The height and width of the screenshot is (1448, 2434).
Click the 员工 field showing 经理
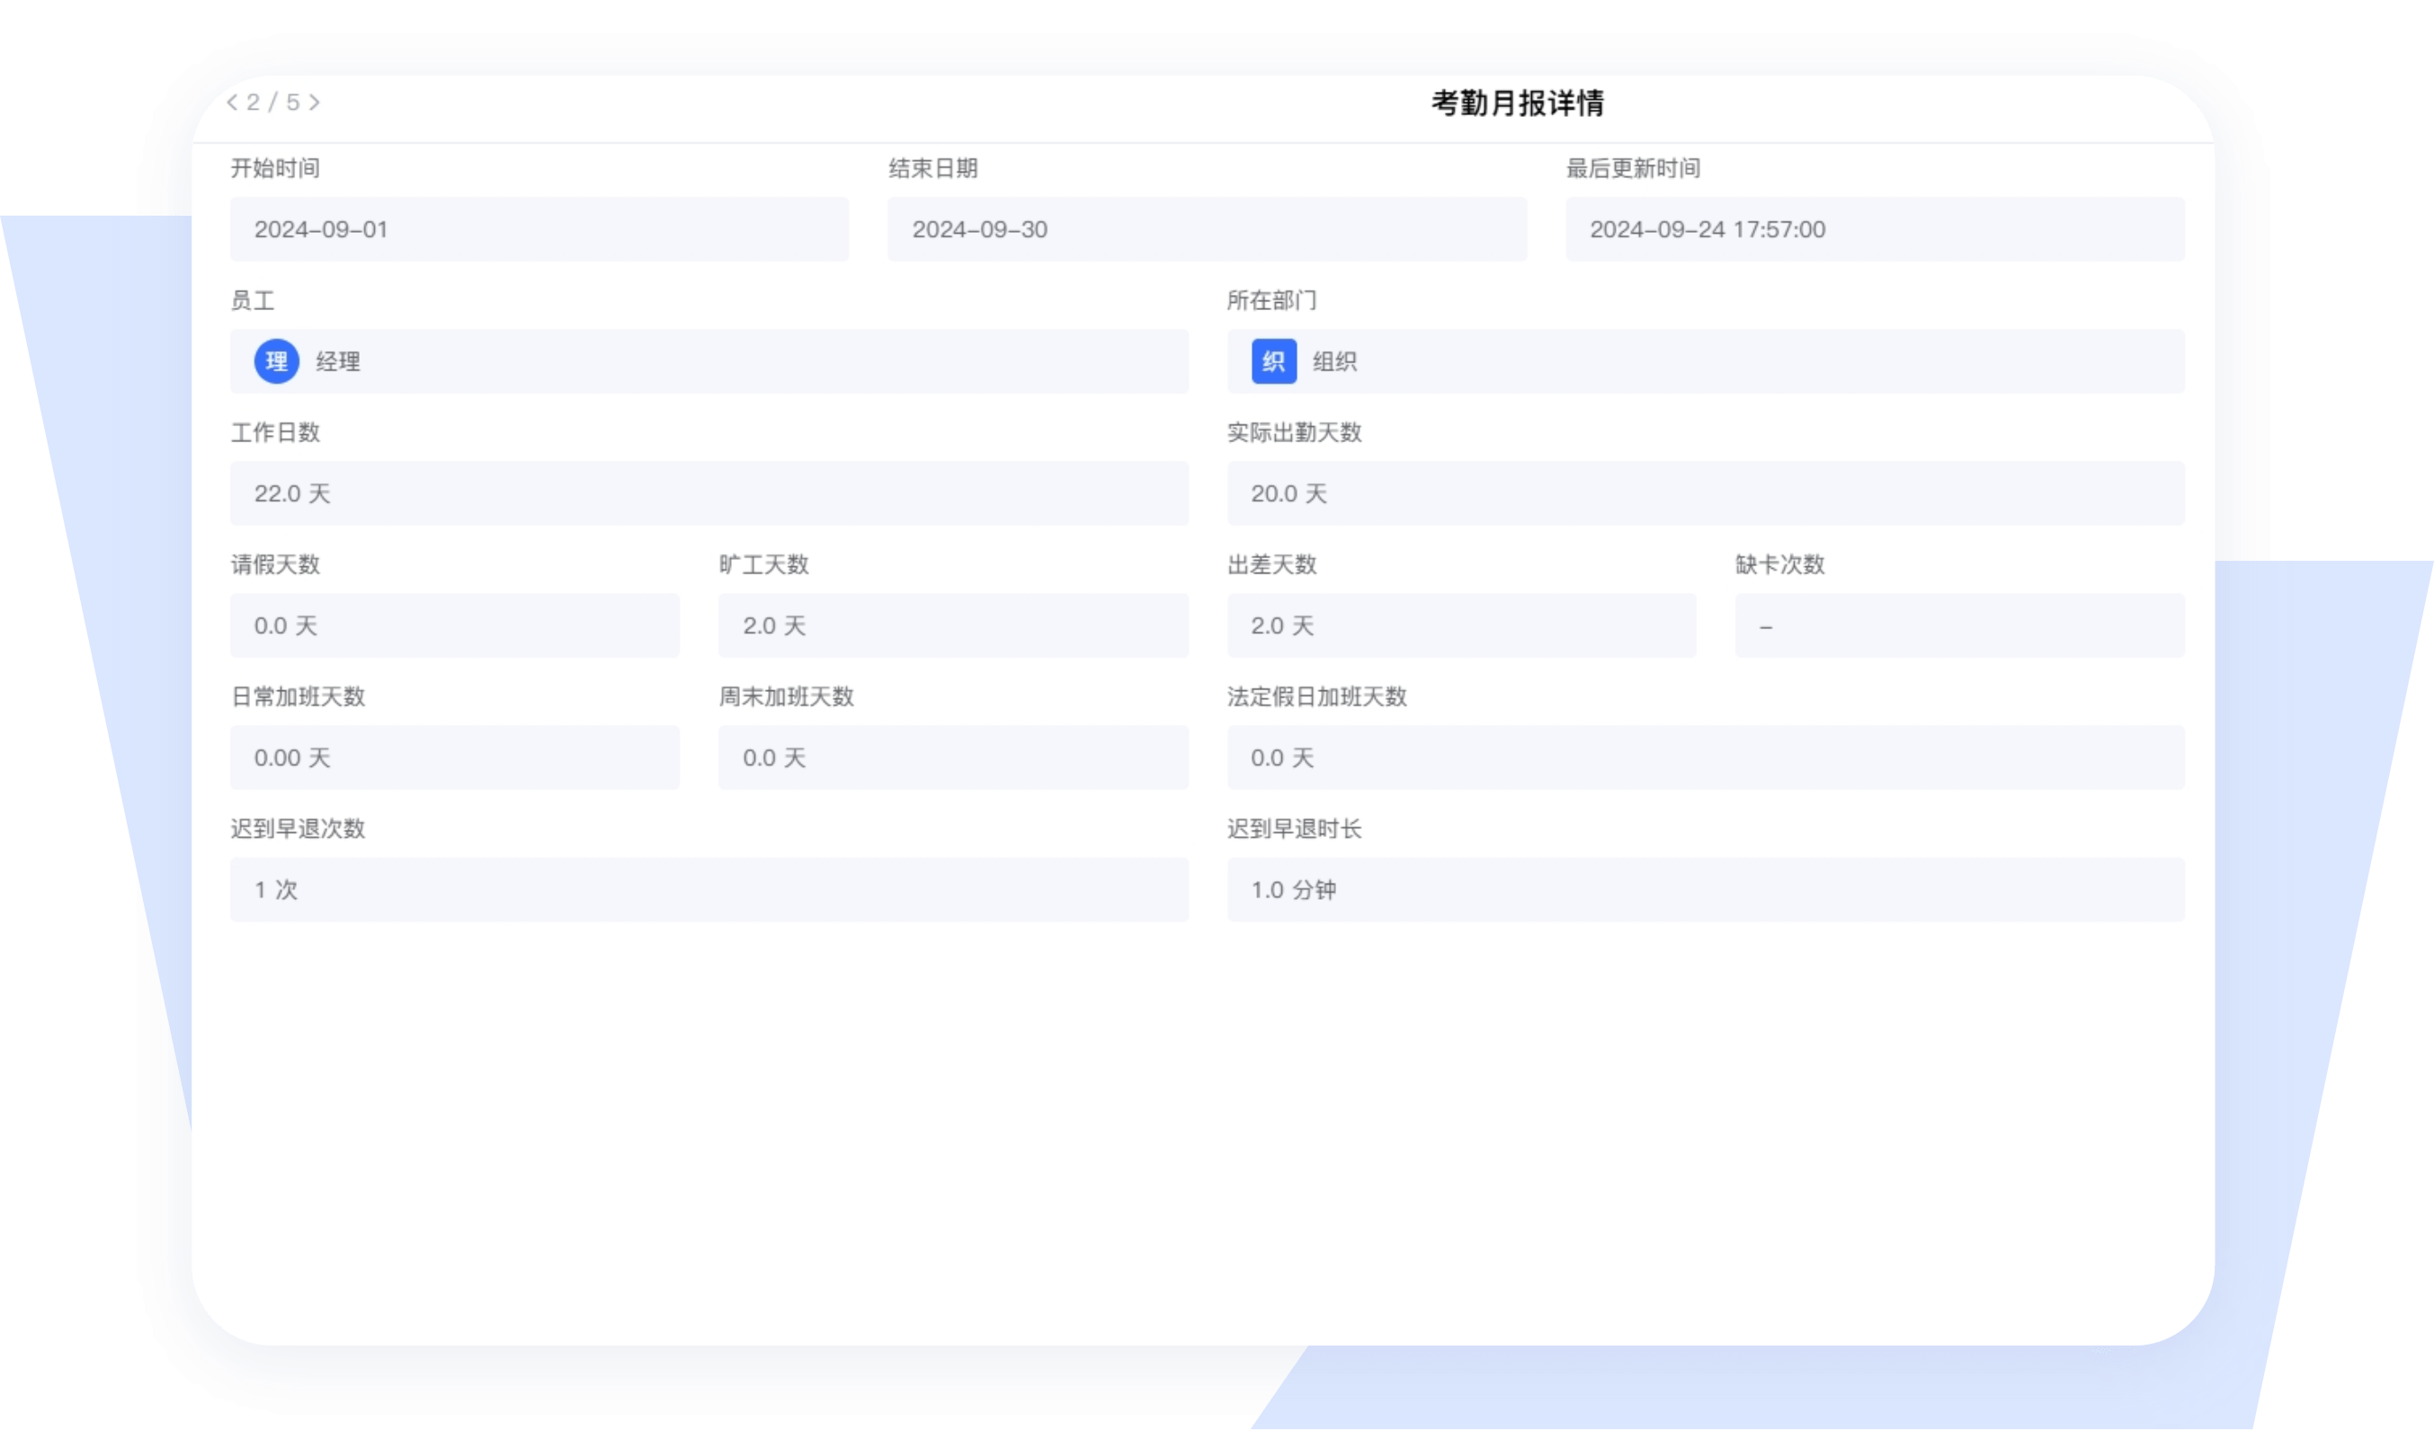click(709, 362)
